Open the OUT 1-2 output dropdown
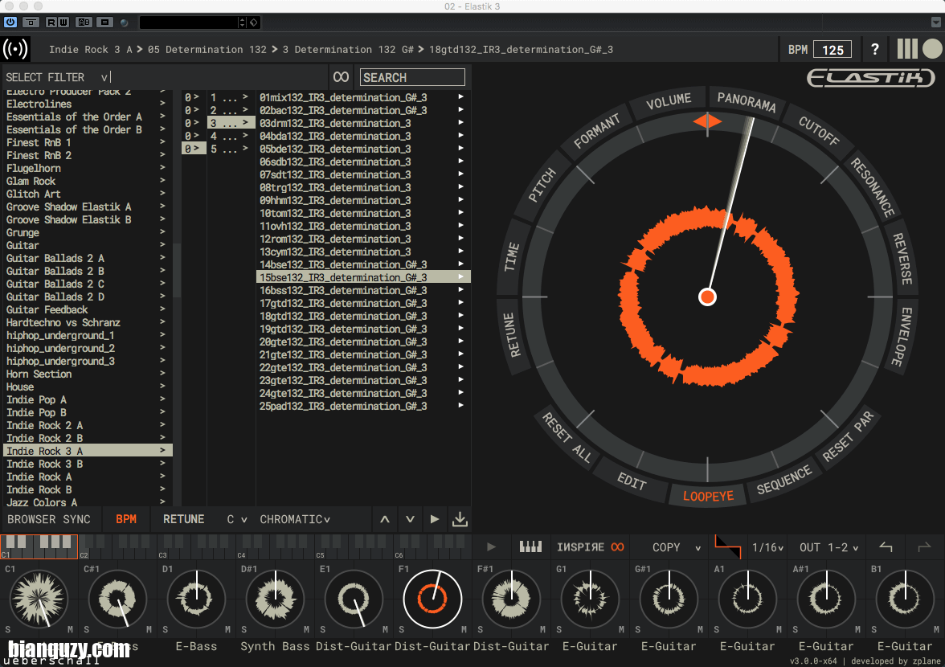 pos(828,547)
